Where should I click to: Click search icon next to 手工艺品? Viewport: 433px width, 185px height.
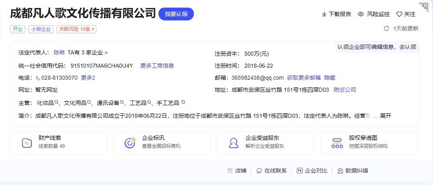point(183,103)
